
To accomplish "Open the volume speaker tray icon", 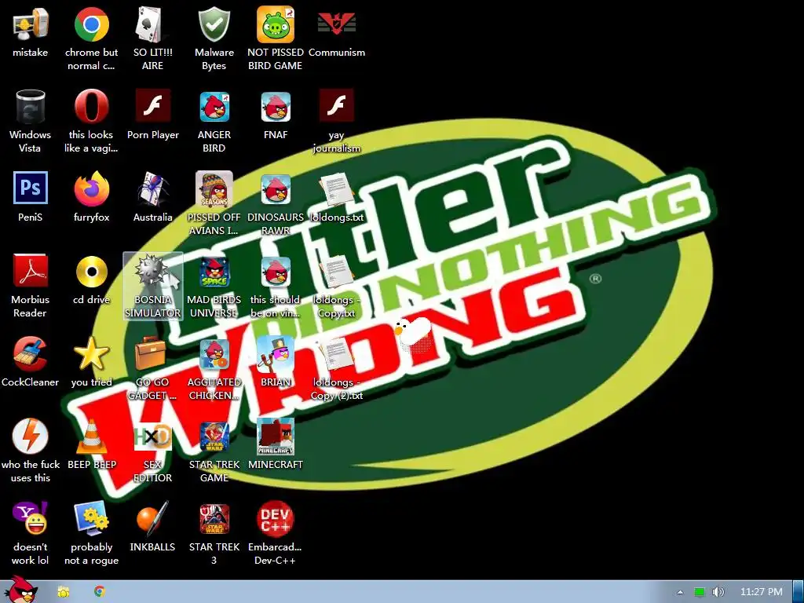I will click(x=718, y=592).
